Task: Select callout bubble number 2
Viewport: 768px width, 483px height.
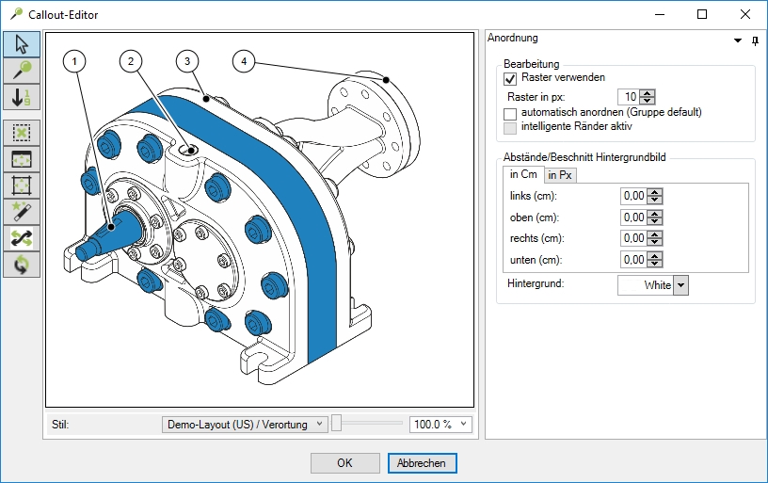Action: pyautogui.click(x=131, y=62)
